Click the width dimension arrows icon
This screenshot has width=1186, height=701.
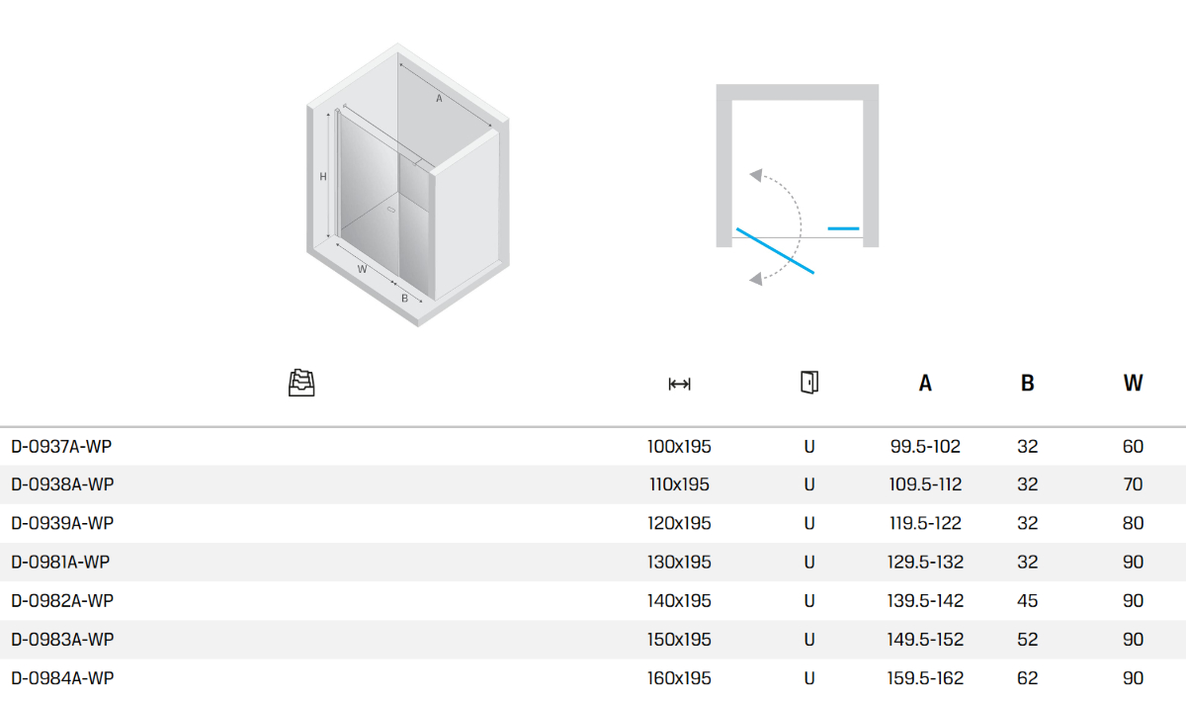coord(679,384)
